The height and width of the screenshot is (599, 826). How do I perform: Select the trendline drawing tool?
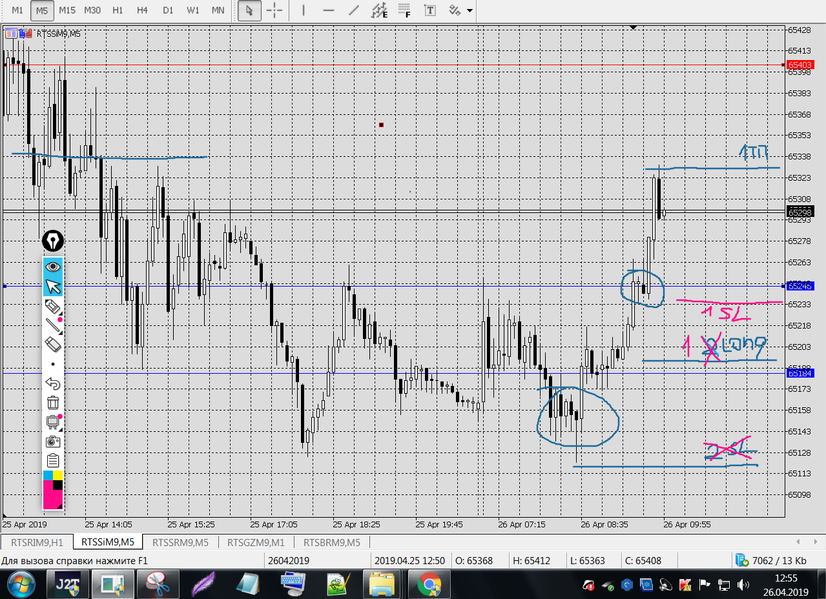(x=353, y=10)
